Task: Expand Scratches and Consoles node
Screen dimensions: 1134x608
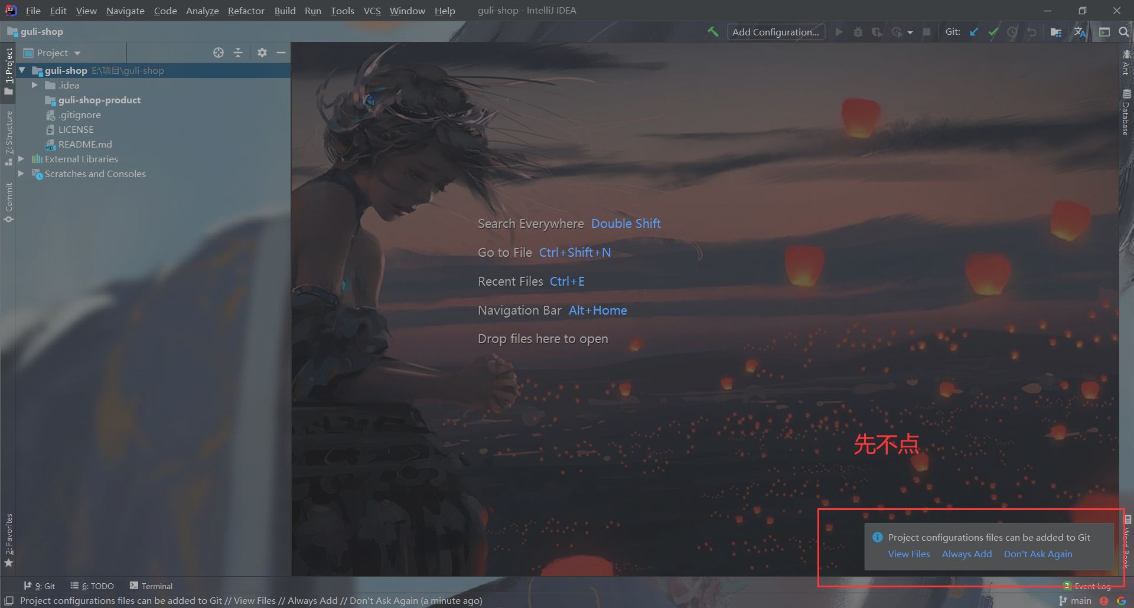Action: (21, 174)
